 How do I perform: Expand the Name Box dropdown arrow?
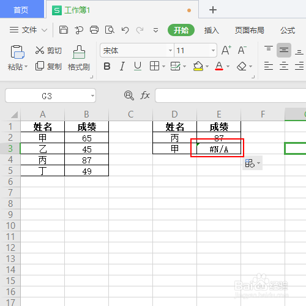click(x=92, y=95)
